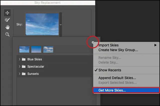Click the large sky preview image
This screenshot has width=160, height=106.
(42, 24)
